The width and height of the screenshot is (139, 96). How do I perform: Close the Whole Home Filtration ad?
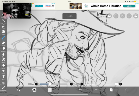(x=138, y=4)
